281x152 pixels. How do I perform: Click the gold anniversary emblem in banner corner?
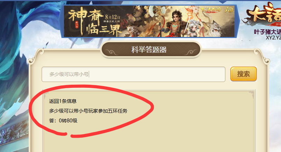coord(229,9)
